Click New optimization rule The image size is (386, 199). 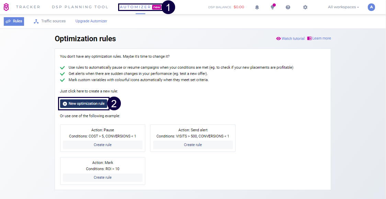click(83, 103)
